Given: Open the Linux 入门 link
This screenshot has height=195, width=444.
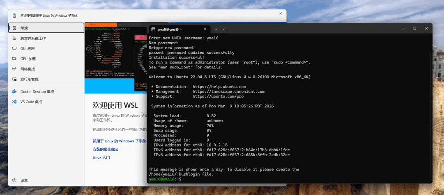Looking at the screenshot, I should [x=101, y=157].
